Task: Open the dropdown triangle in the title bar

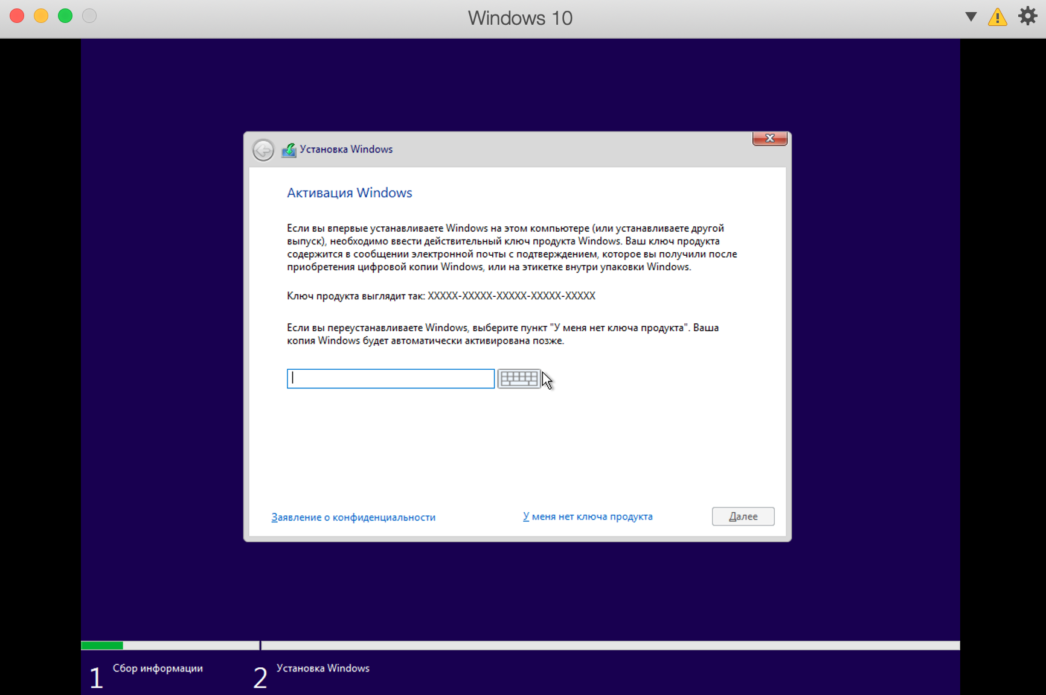Action: click(971, 17)
